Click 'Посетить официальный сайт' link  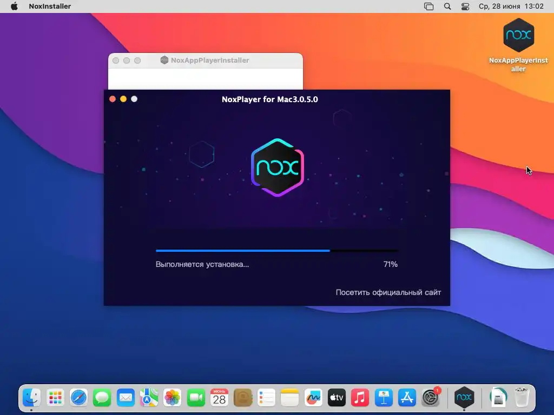[388, 292]
